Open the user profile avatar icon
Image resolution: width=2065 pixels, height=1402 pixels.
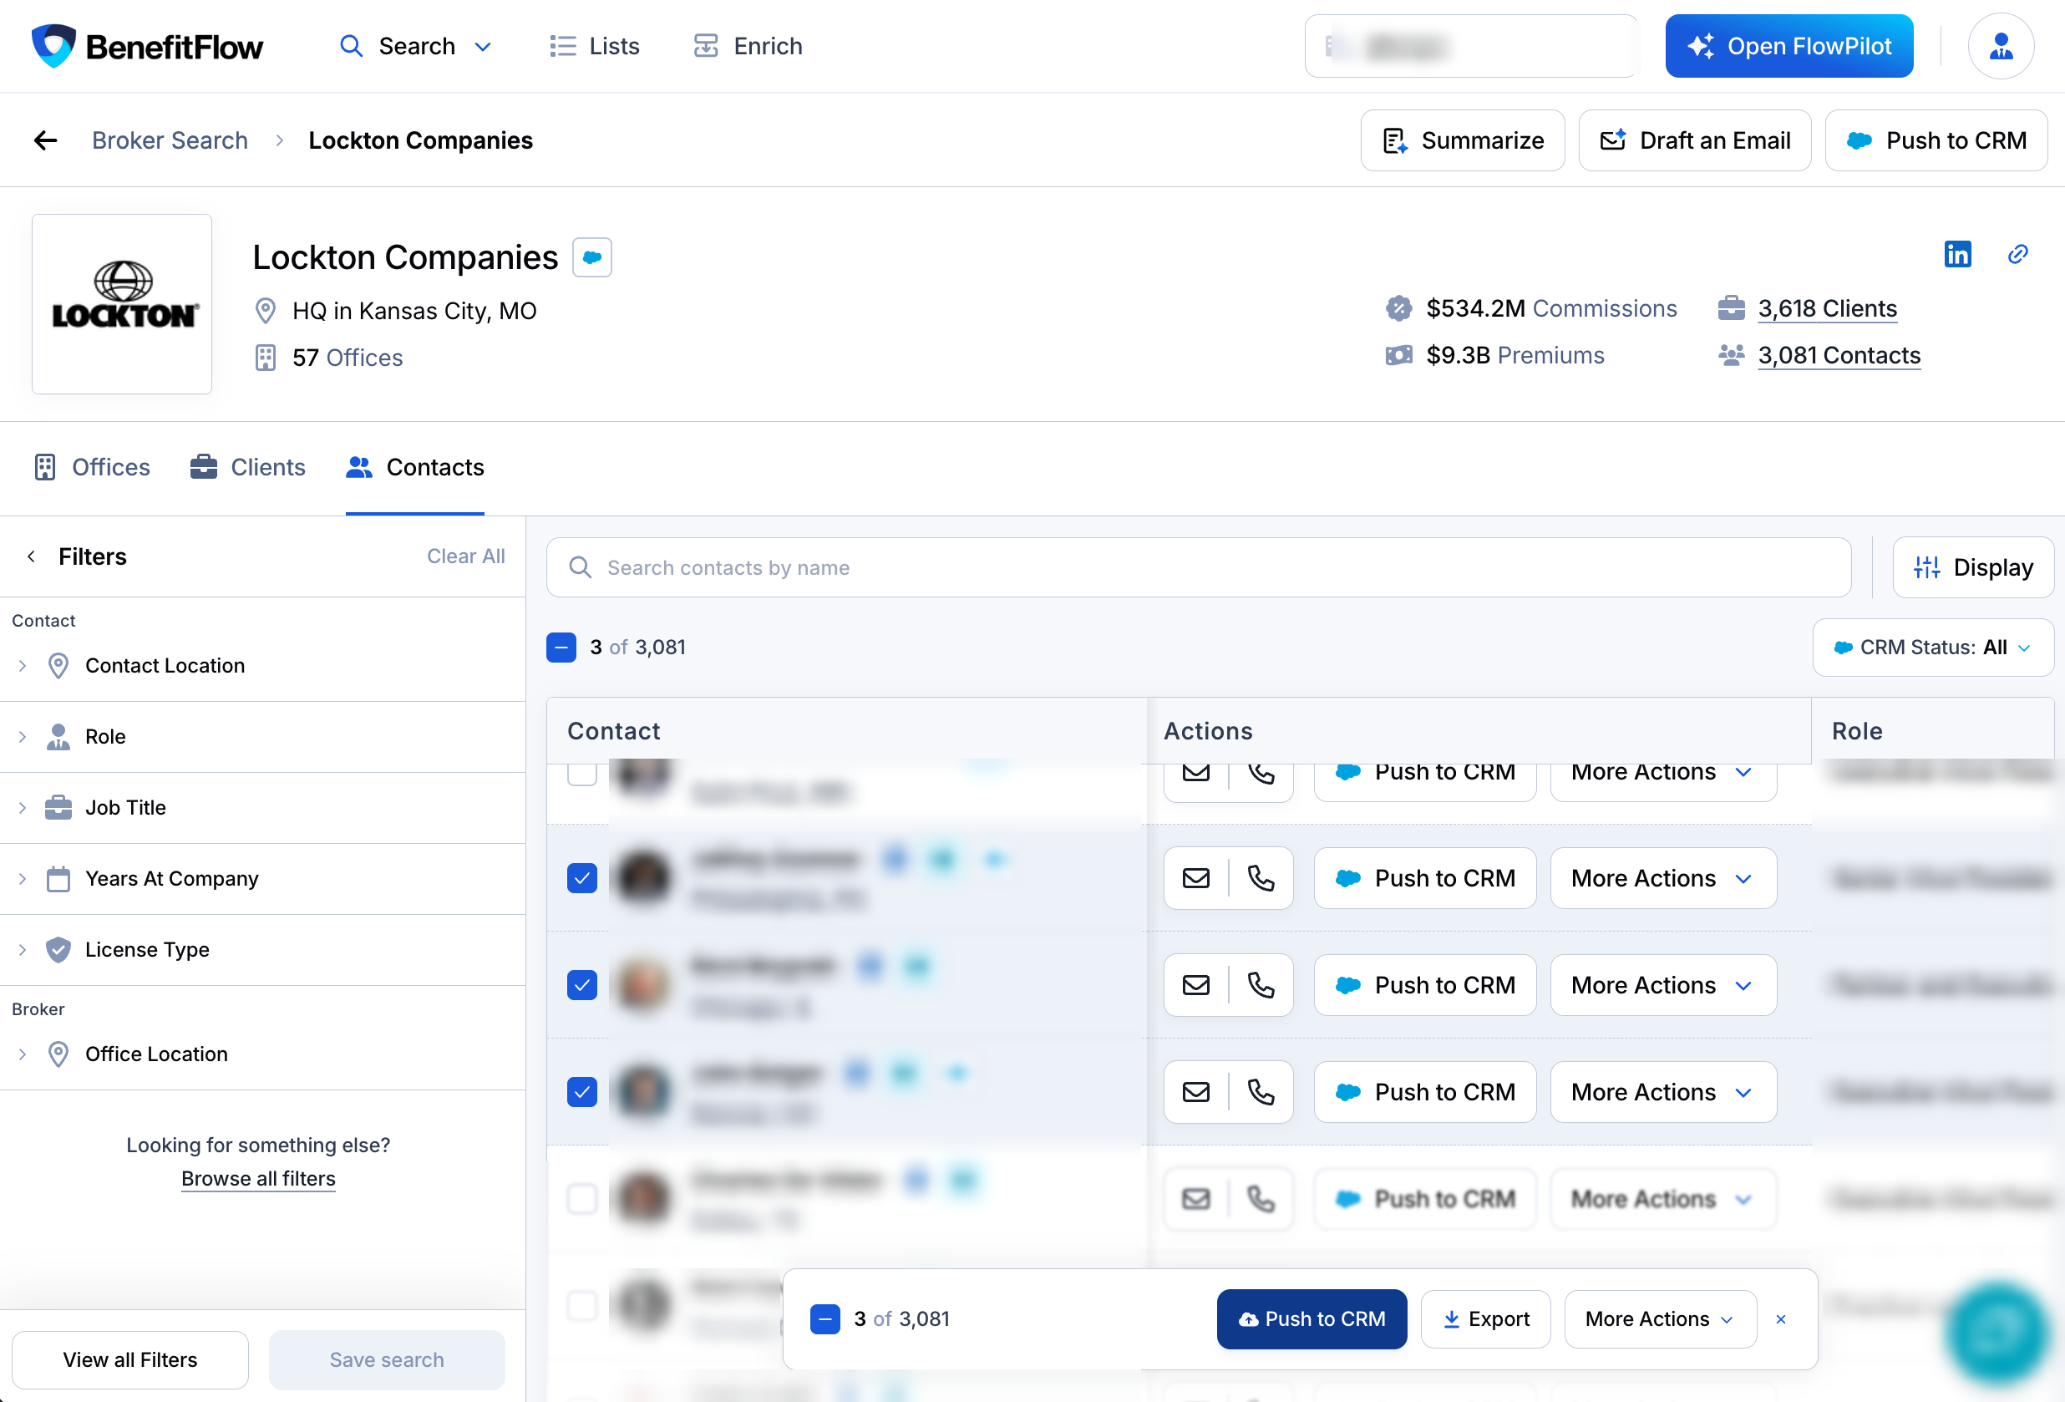tap(2001, 46)
